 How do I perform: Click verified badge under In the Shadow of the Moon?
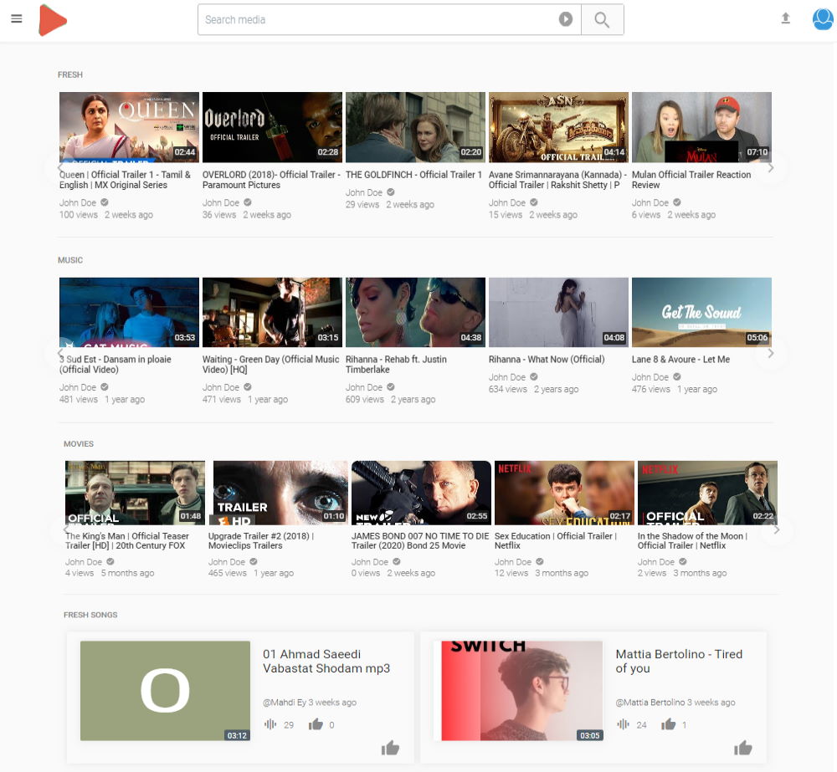click(683, 561)
